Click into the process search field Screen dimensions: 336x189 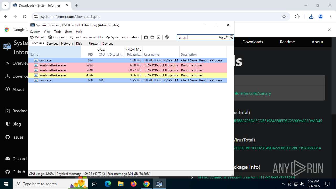pos(197,37)
